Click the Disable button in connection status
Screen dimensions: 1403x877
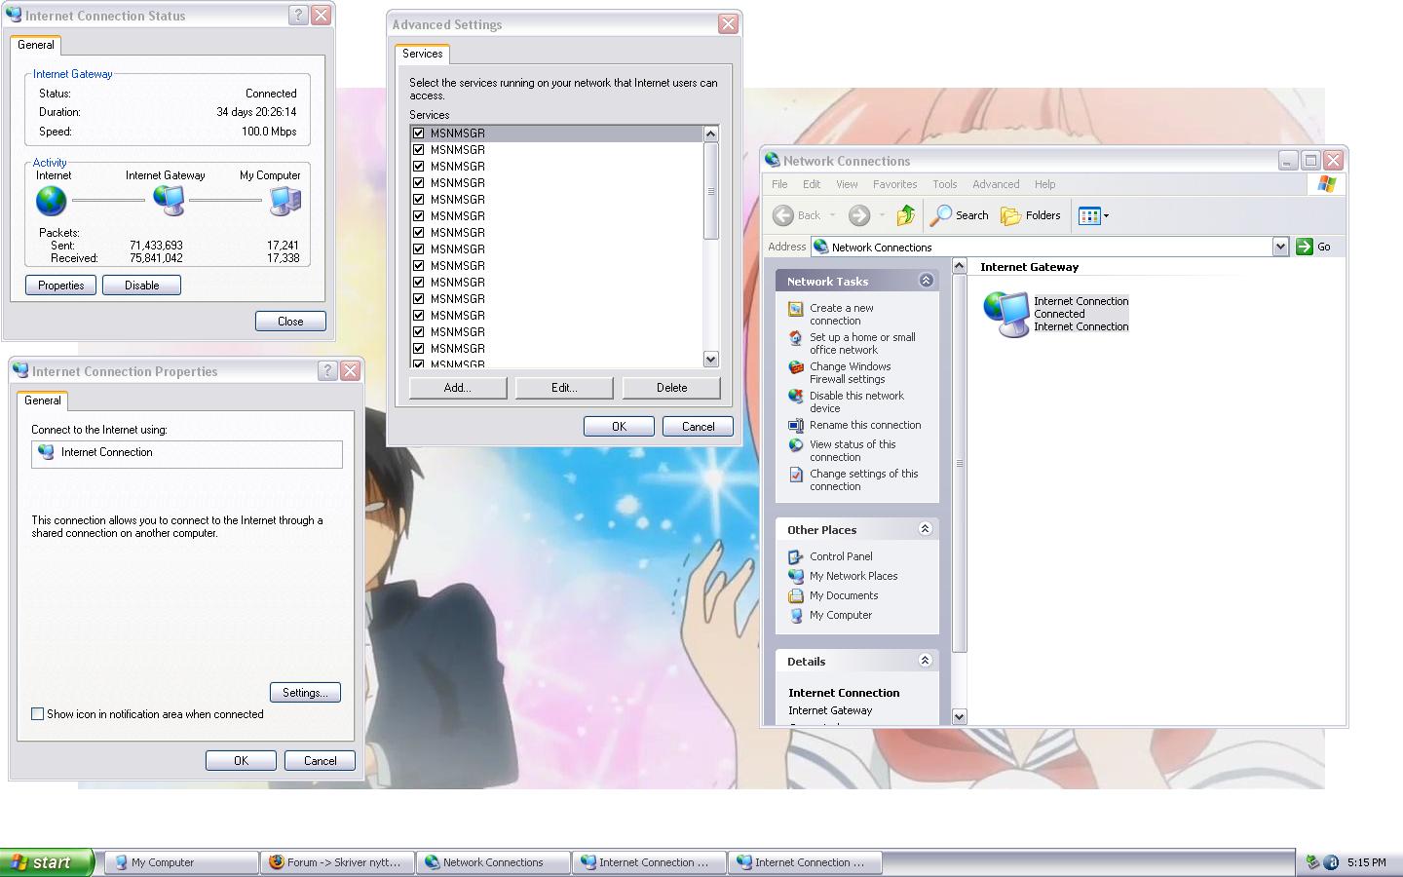141,286
